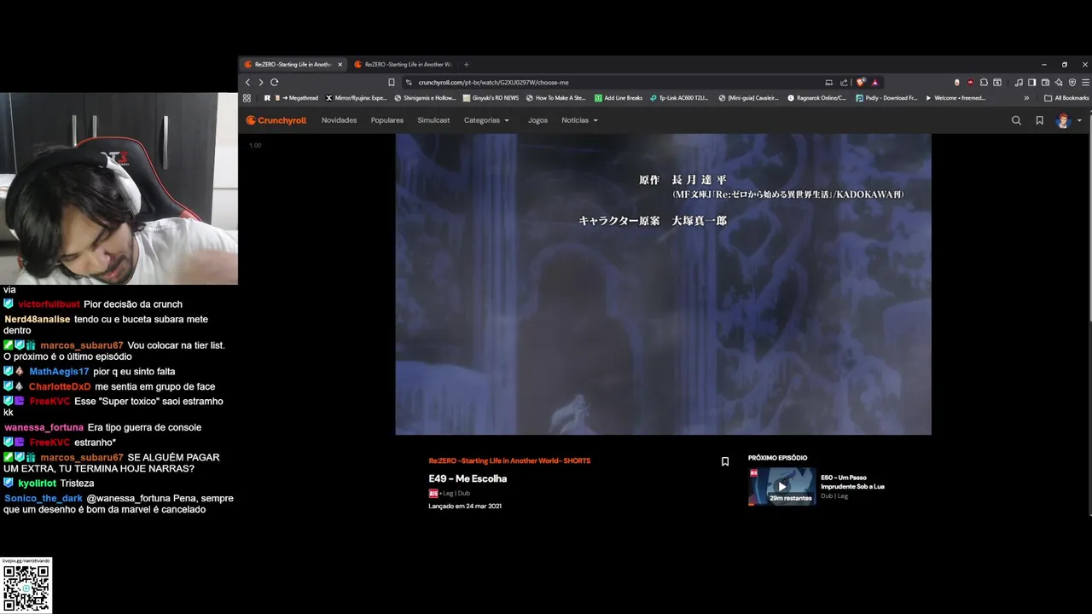Open the Extensions puzzle icon
This screenshot has width=1092, height=614.
[x=984, y=82]
